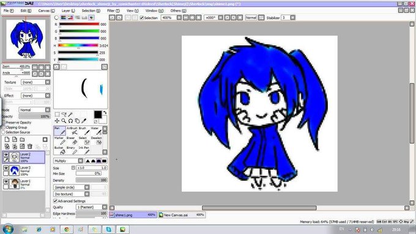The image size is (416, 234).
Task: Click the black foreground color swatch
Action: [98, 115]
